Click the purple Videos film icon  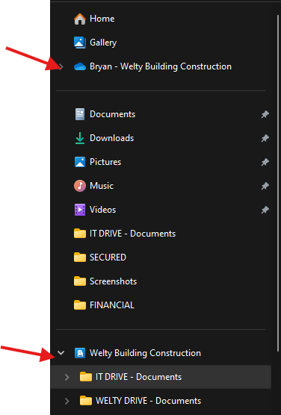coord(80,210)
